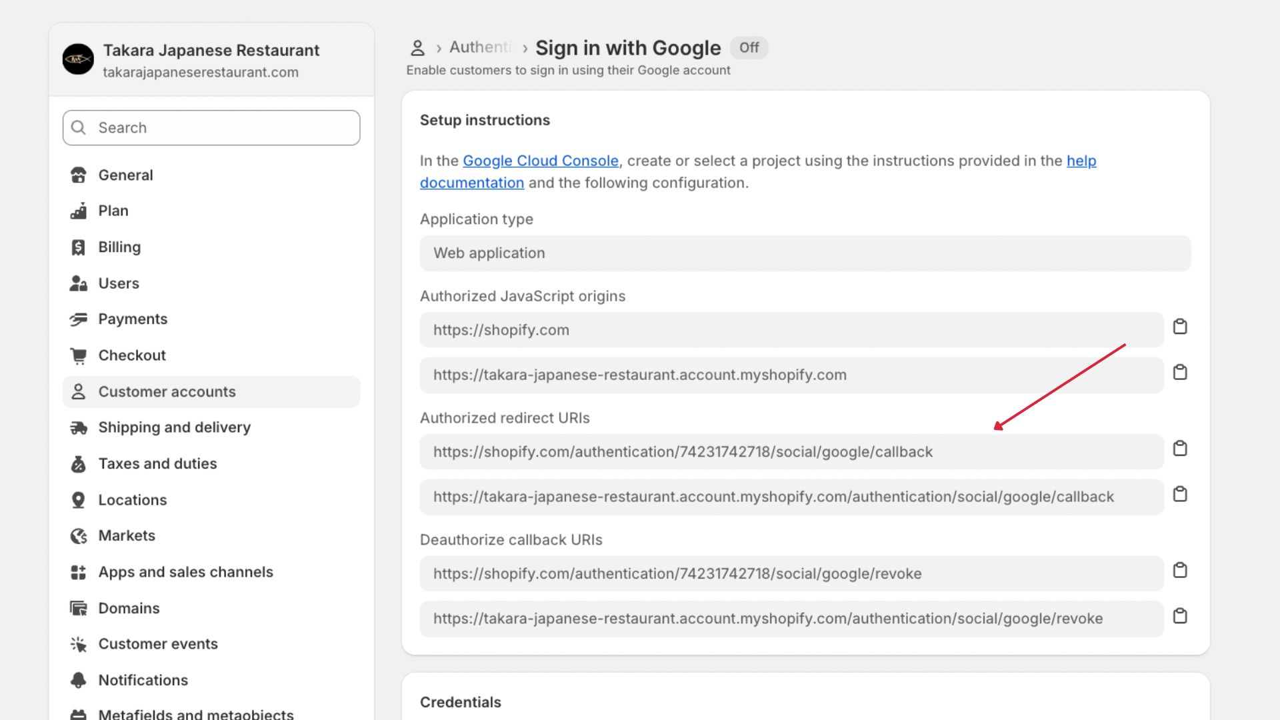Select the myshopify.com google/callback URI field
This screenshot has height=720, width=1280.
coord(791,497)
